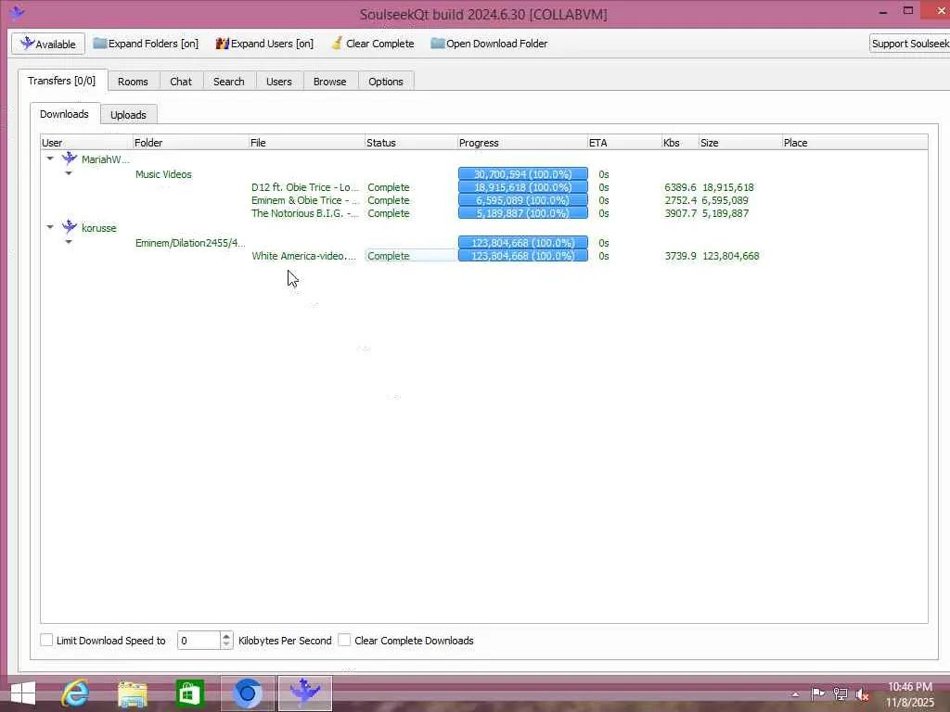Click the folder icon beside Expand Folders
Image resolution: width=950 pixels, height=712 pixels.
100,43
